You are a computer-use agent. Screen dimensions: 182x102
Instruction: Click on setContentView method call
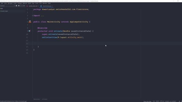[49, 37]
